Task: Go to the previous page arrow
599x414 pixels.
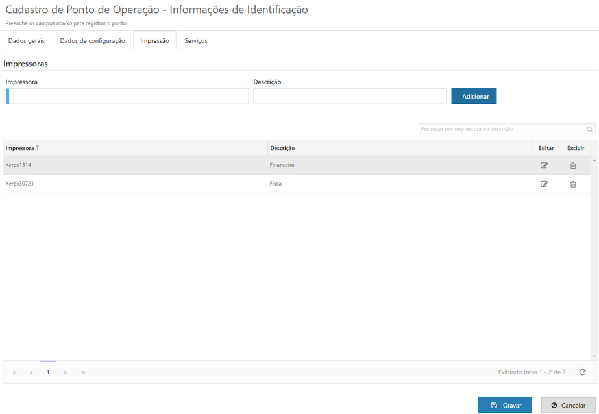Action: pyautogui.click(x=31, y=372)
